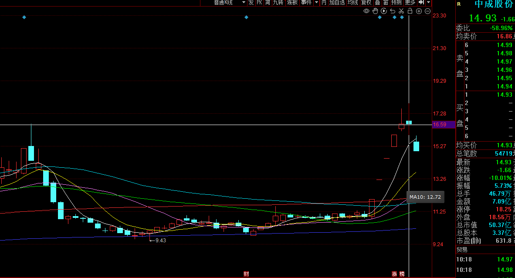
Task: Click the 发 toolbar button
Action: click(x=251, y=3)
